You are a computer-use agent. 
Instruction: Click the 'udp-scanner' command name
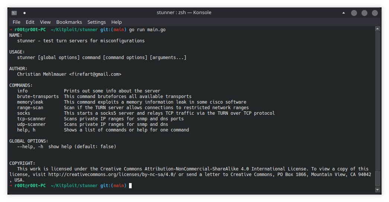pyautogui.click(x=31, y=124)
